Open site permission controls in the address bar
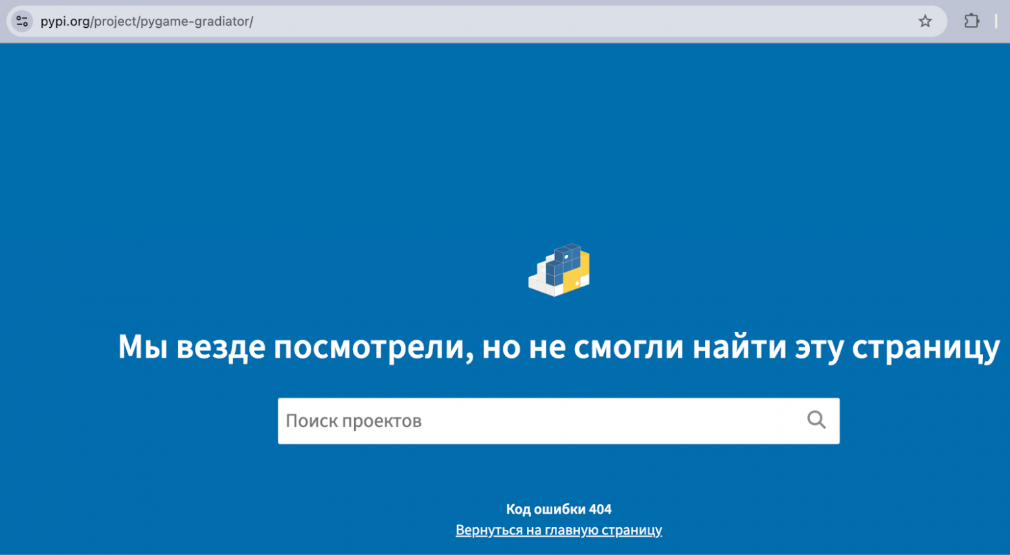 tap(21, 21)
